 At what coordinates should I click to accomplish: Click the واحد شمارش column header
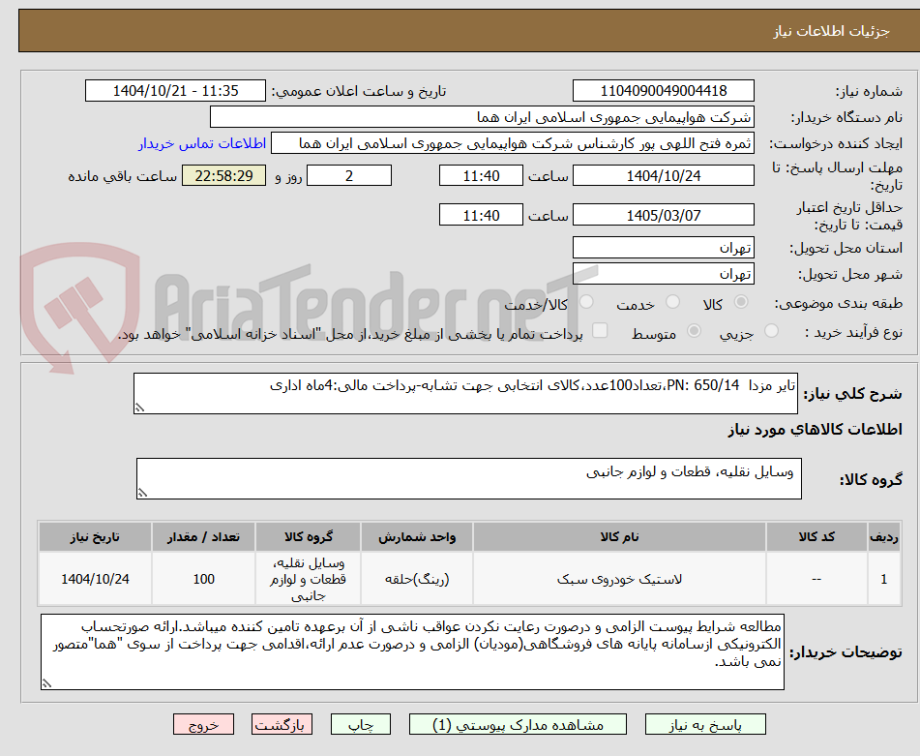tap(417, 536)
